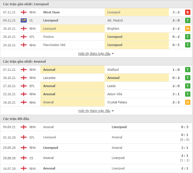
Task: Open the Crystal Palace team link
Action: point(117,102)
